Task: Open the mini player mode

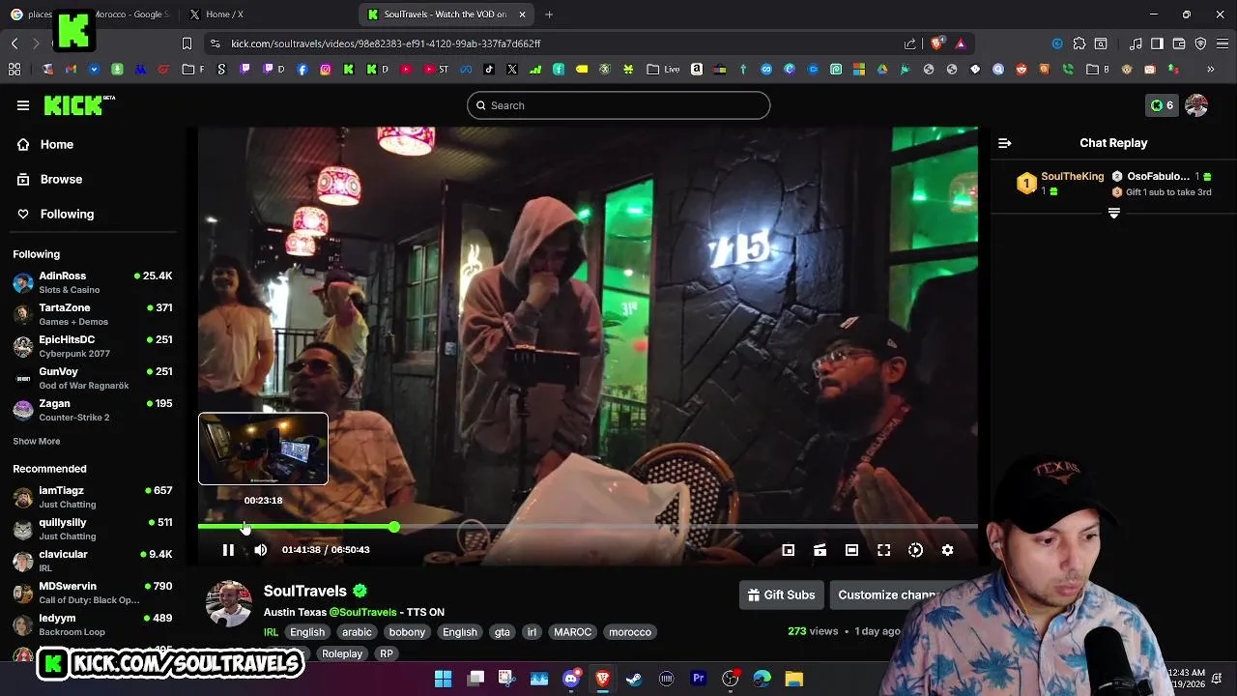Action: pos(789,550)
